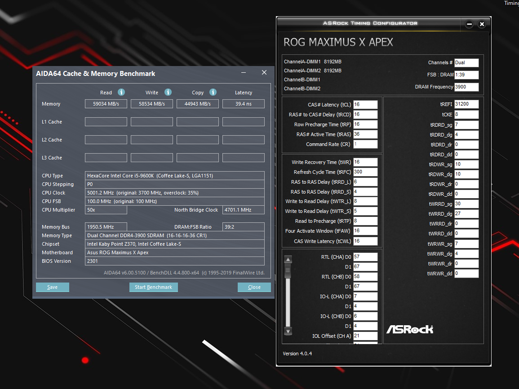Click the tREFI 31200 field
This screenshot has height=389, width=519.
(466, 104)
